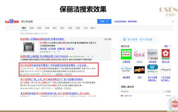Click the 94%好评 rating link
This screenshot has width=178, height=112.
click(68, 74)
